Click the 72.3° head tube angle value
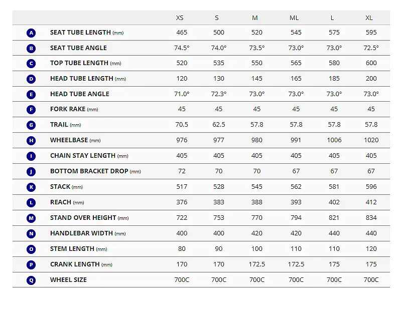Image resolution: width=403 pixels, height=313 pixels. tap(219, 94)
